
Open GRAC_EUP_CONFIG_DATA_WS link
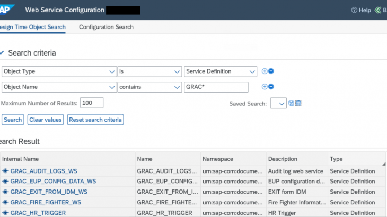tap(53, 182)
